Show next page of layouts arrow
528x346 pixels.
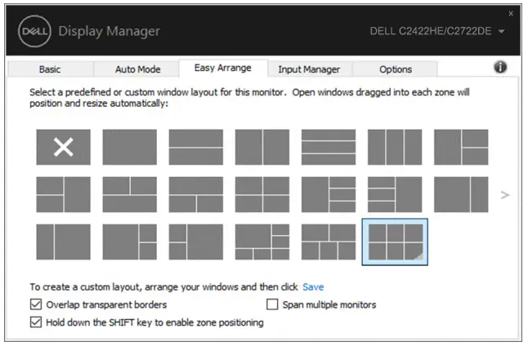pyautogui.click(x=504, y=195)
